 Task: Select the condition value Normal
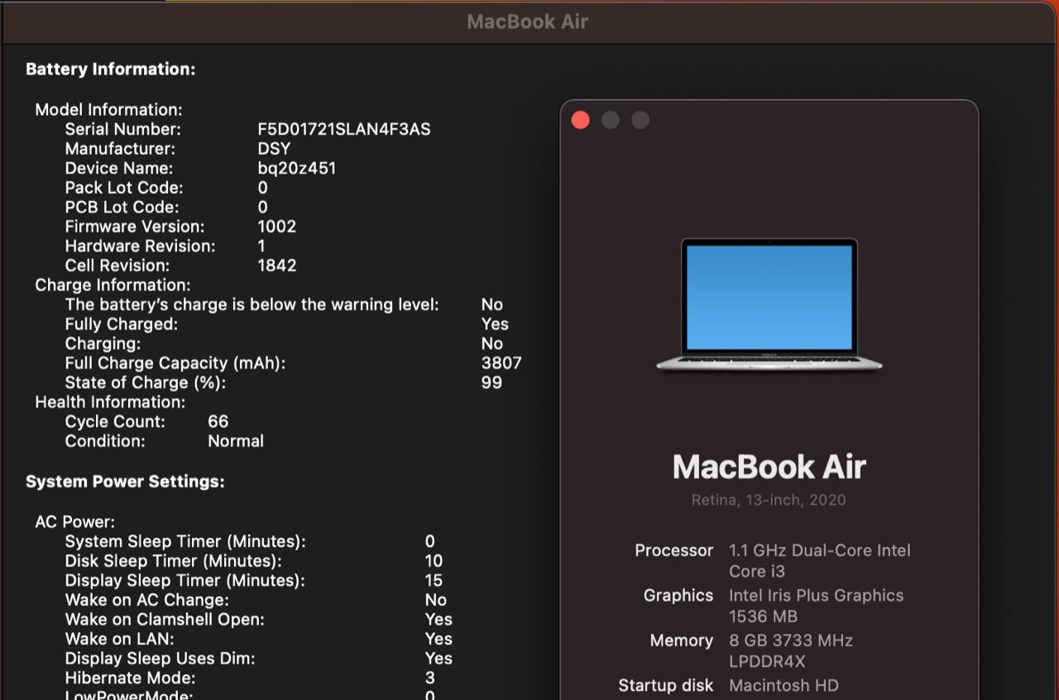[236, 441]
